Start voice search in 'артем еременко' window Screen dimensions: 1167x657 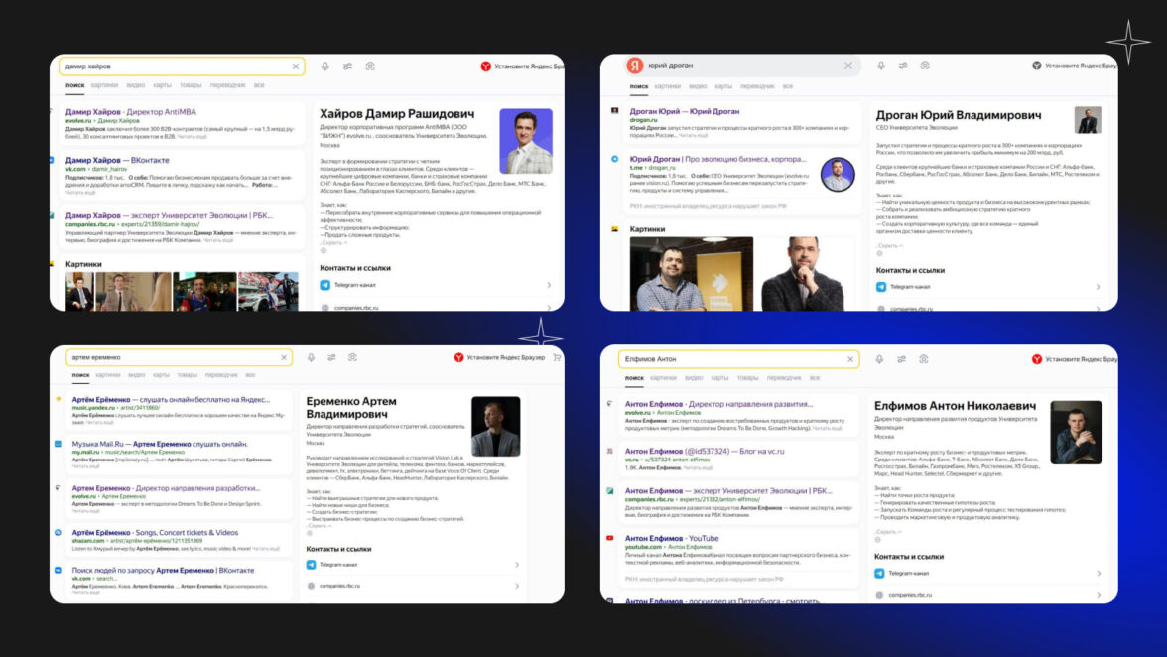(x=312, y=358)
